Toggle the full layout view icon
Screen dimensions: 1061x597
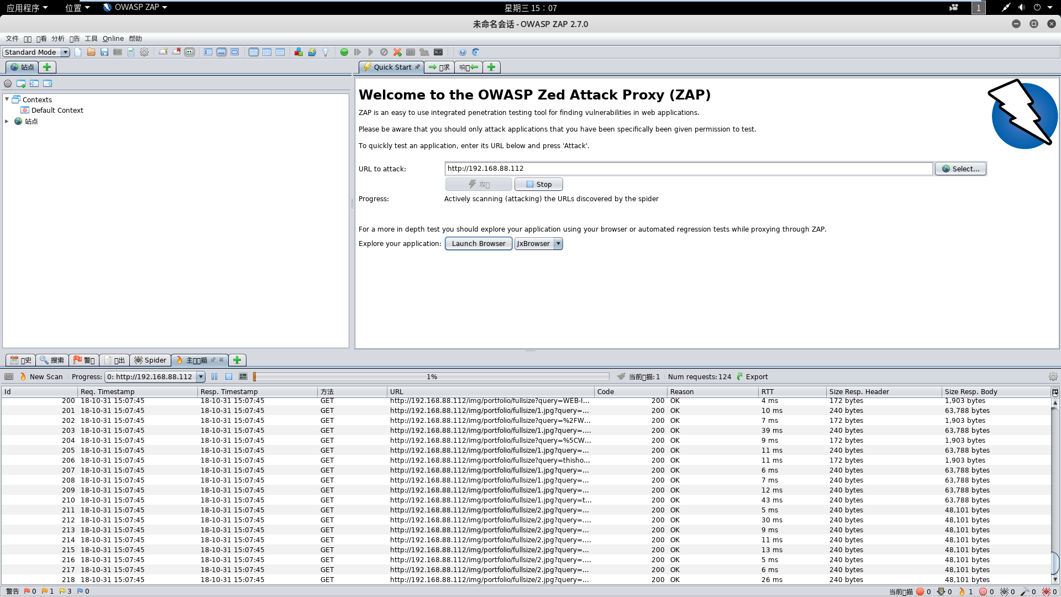click(x=235, y=52)
